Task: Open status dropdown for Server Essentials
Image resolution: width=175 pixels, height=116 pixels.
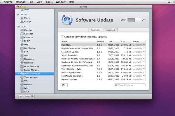Action: pyautogui.click(x=144, y=55)
